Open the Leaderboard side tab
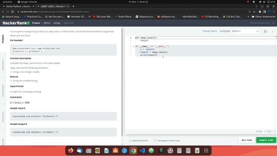This screenshot has height=156, width=277. click(3, 91)
